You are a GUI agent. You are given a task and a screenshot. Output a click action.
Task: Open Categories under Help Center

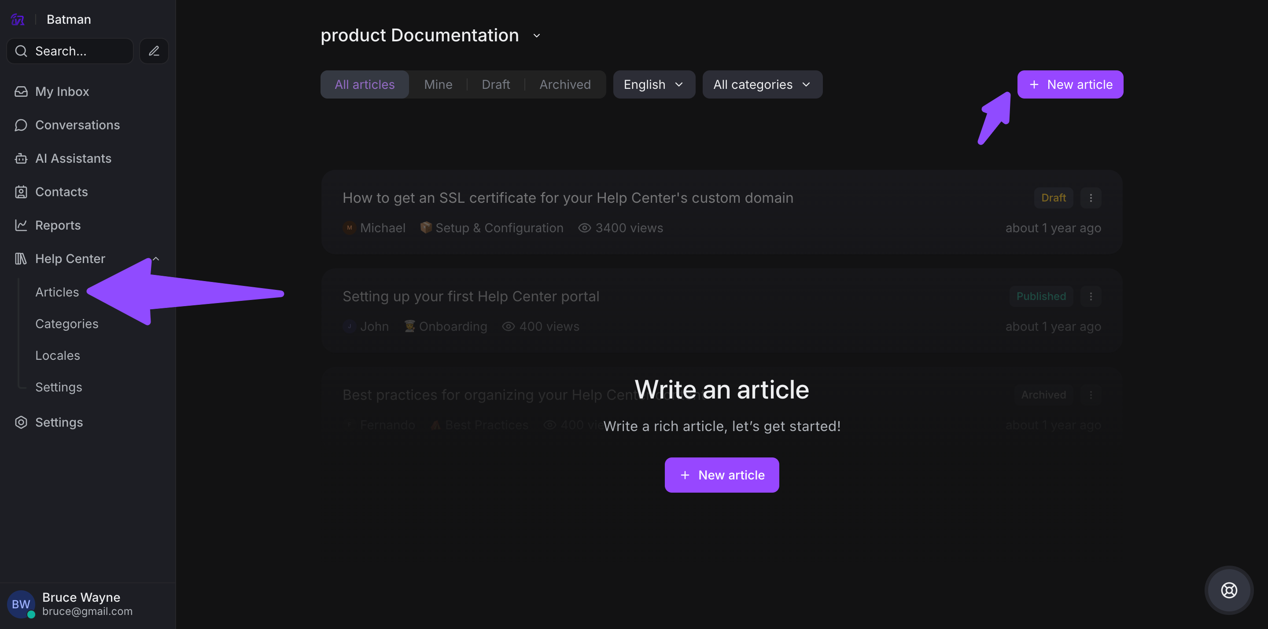66,324
